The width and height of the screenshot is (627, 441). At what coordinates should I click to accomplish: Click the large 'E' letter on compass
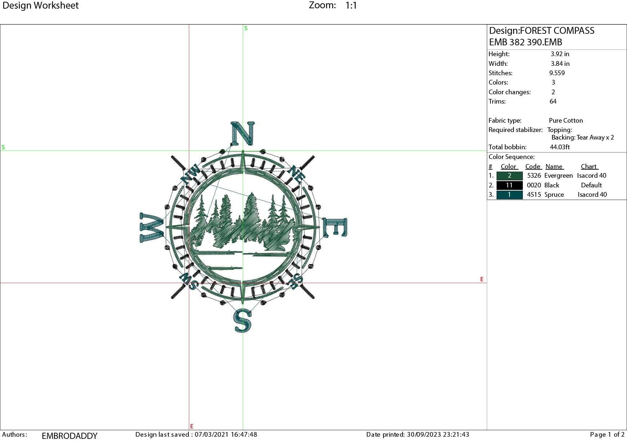[x=335, y=227]
